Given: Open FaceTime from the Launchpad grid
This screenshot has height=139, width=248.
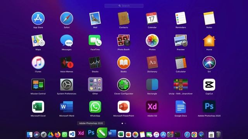Looking at the screenshot, I should click(x=95, y=41).
